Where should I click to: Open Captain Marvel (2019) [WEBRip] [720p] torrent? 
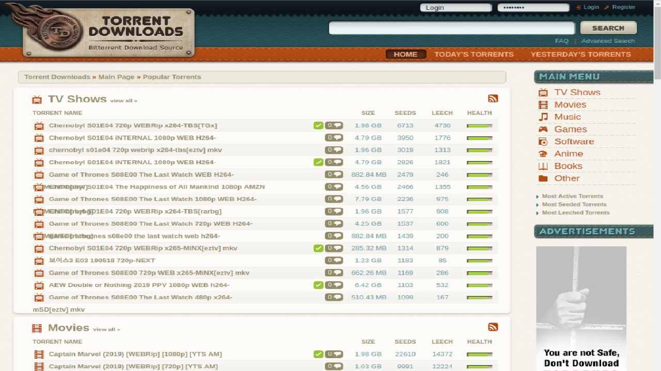click(x=133, y=366)
